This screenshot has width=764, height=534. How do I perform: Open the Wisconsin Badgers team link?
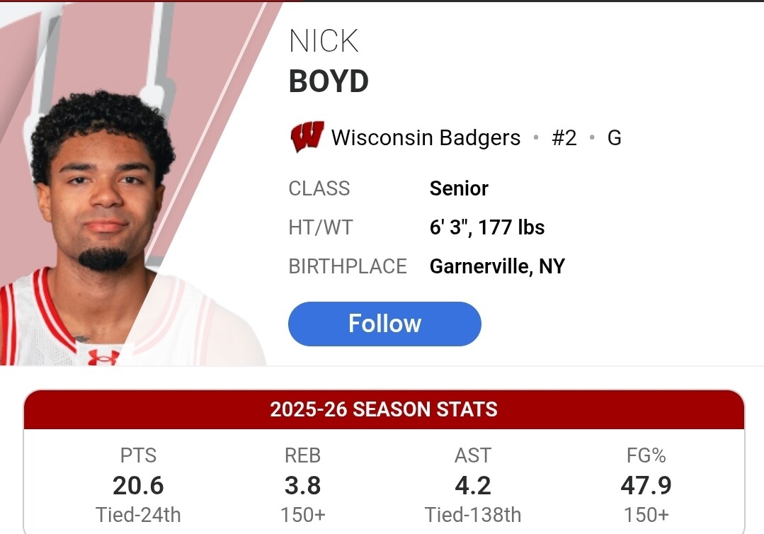426,137
